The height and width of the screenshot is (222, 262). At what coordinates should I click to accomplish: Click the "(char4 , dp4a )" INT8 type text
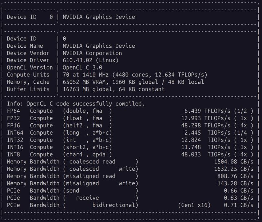87,154
